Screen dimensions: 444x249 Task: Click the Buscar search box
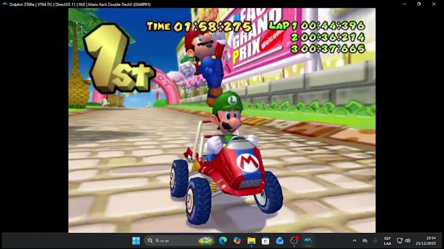pos(180,241)
